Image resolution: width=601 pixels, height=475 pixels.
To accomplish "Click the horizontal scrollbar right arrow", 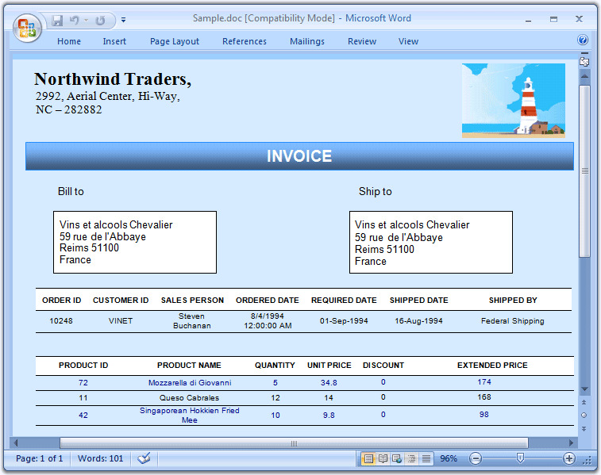I will coord(571,442).
